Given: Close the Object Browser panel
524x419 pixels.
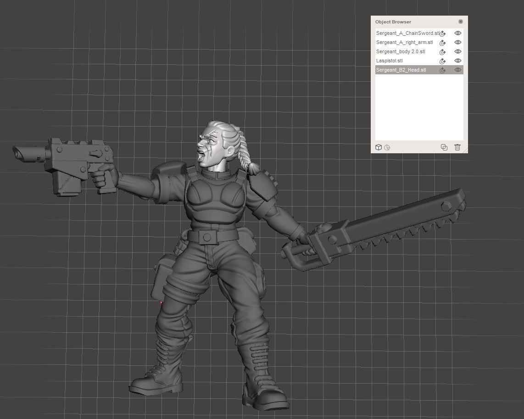Looking at the screenshot, I should [461, 22].
